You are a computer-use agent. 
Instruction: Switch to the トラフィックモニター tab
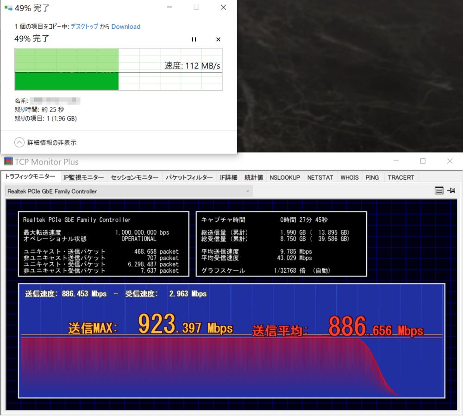coord(30,176)
